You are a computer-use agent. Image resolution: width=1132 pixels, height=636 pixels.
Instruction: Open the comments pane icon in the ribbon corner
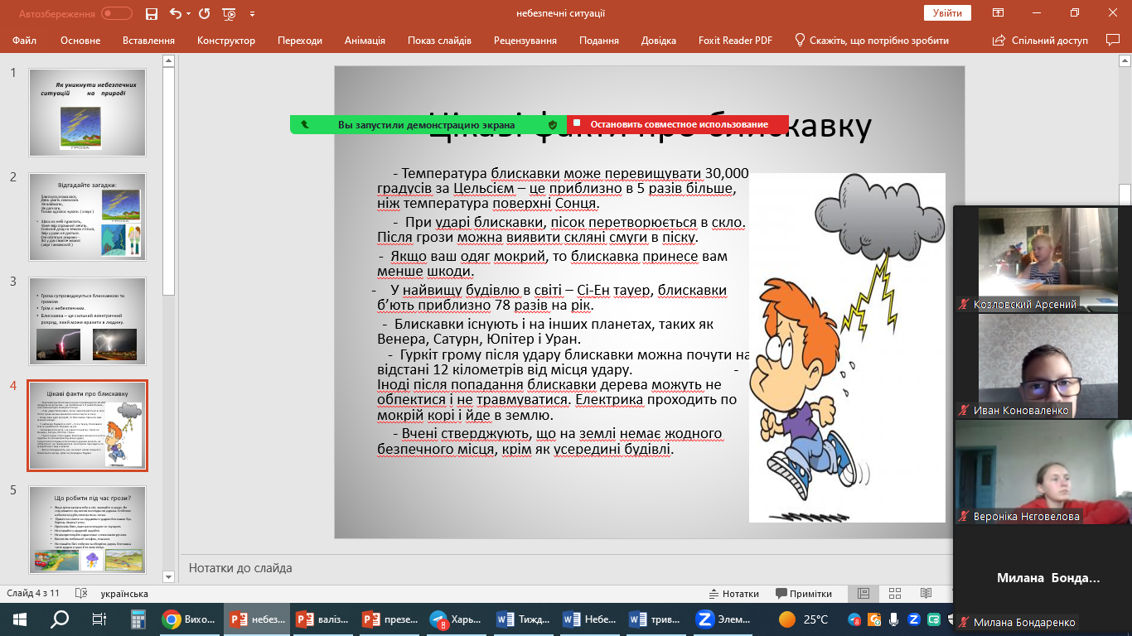point(1113,41)
